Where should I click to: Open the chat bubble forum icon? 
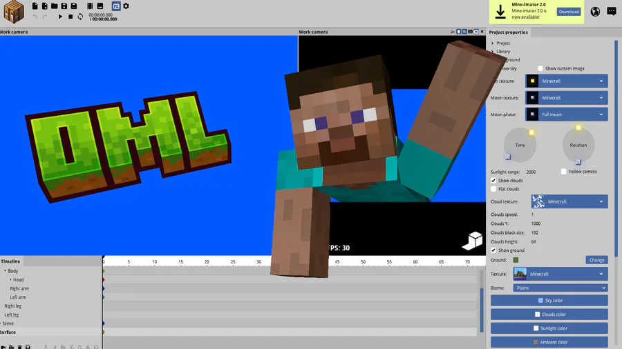tap(612, 12)
